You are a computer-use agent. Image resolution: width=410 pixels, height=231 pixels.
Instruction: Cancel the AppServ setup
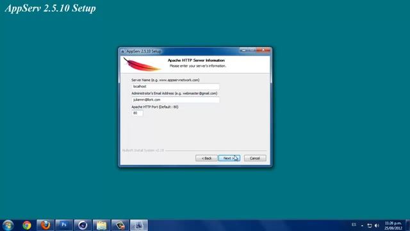coord(255,158)
